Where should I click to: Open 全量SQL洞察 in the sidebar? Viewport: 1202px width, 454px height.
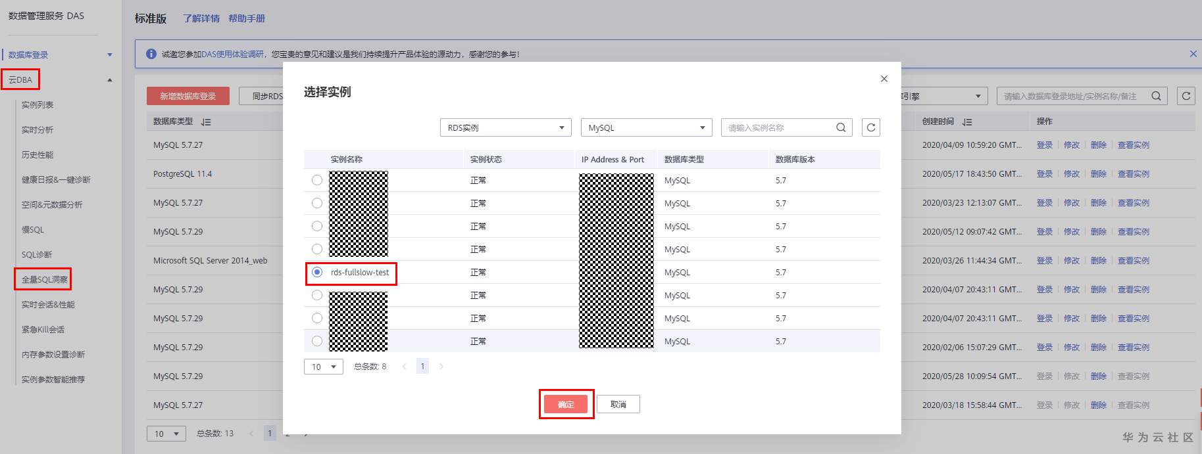click(45, 280)
